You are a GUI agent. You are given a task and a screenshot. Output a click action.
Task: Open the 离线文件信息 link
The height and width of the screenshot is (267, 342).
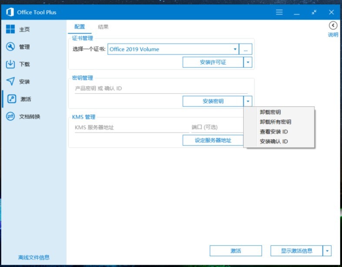33,257
